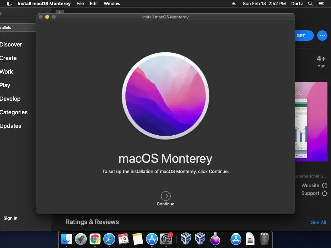
Task: Open the second VirtualBox icon in Dock
Action: pos(200,239)
